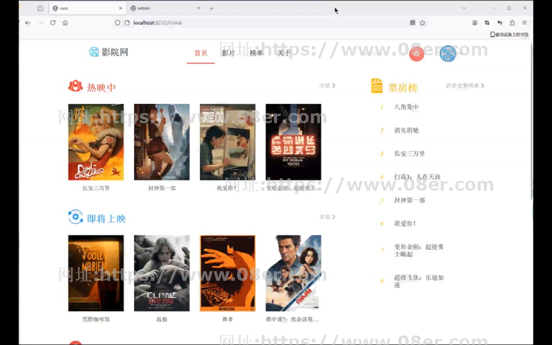The height and width of the screenshot is (345, 552).
Task: Open 全部 link in 热映中 section
Action: pyautogui.click(x=327, y=86)
